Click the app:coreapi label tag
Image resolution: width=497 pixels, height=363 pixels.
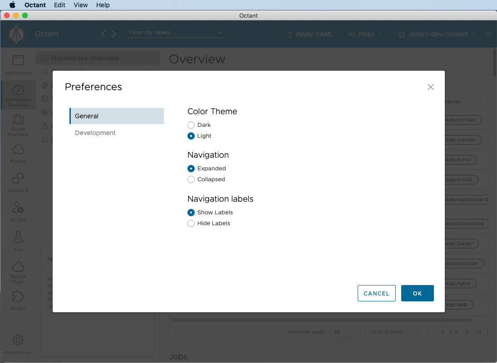[463, 120]
